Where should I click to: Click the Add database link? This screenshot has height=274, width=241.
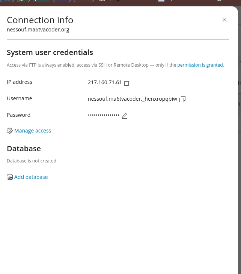click(31, 177)
